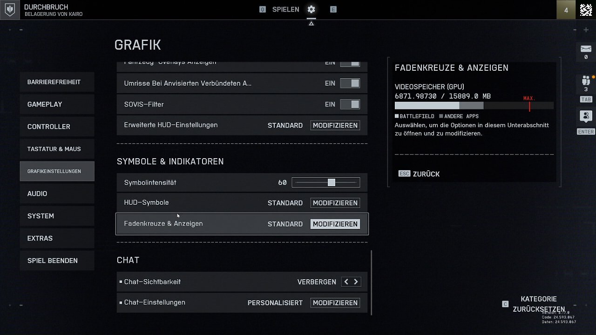The height and width of the screenshot is (335, 596).
Task: Select previous Chat-Sichtbarkeit option arrow
Action: pos(346,281)
